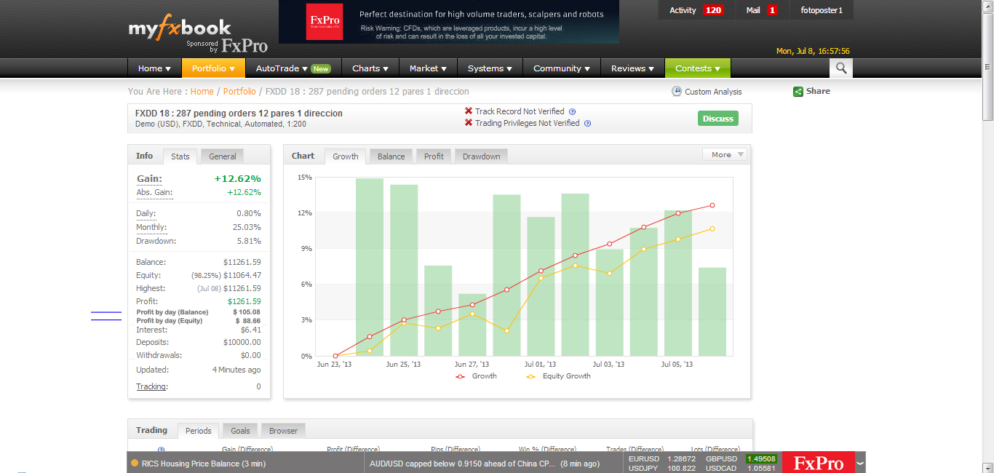Toggle the Growth series in chart legend
994x473 pixels.
click(476, 376)
